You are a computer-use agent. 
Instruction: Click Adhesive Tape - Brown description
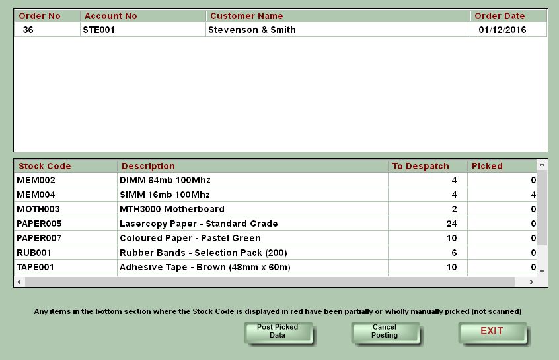253,268
